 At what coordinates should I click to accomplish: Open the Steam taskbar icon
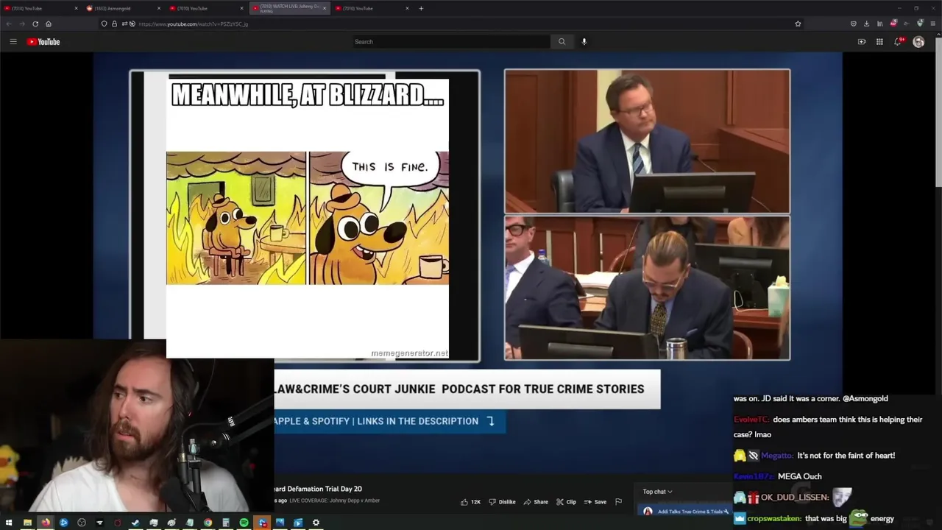(x=135, y=523)
